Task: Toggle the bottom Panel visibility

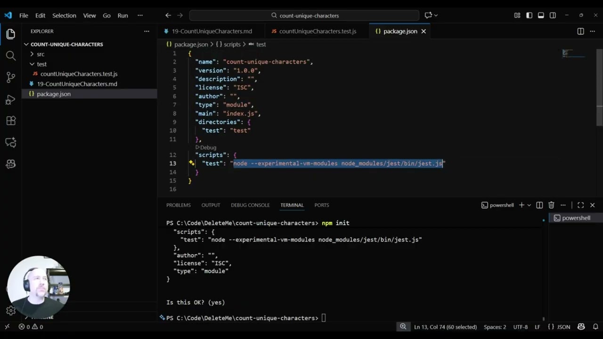Action: pyautogui.click(x=541, y=16)
